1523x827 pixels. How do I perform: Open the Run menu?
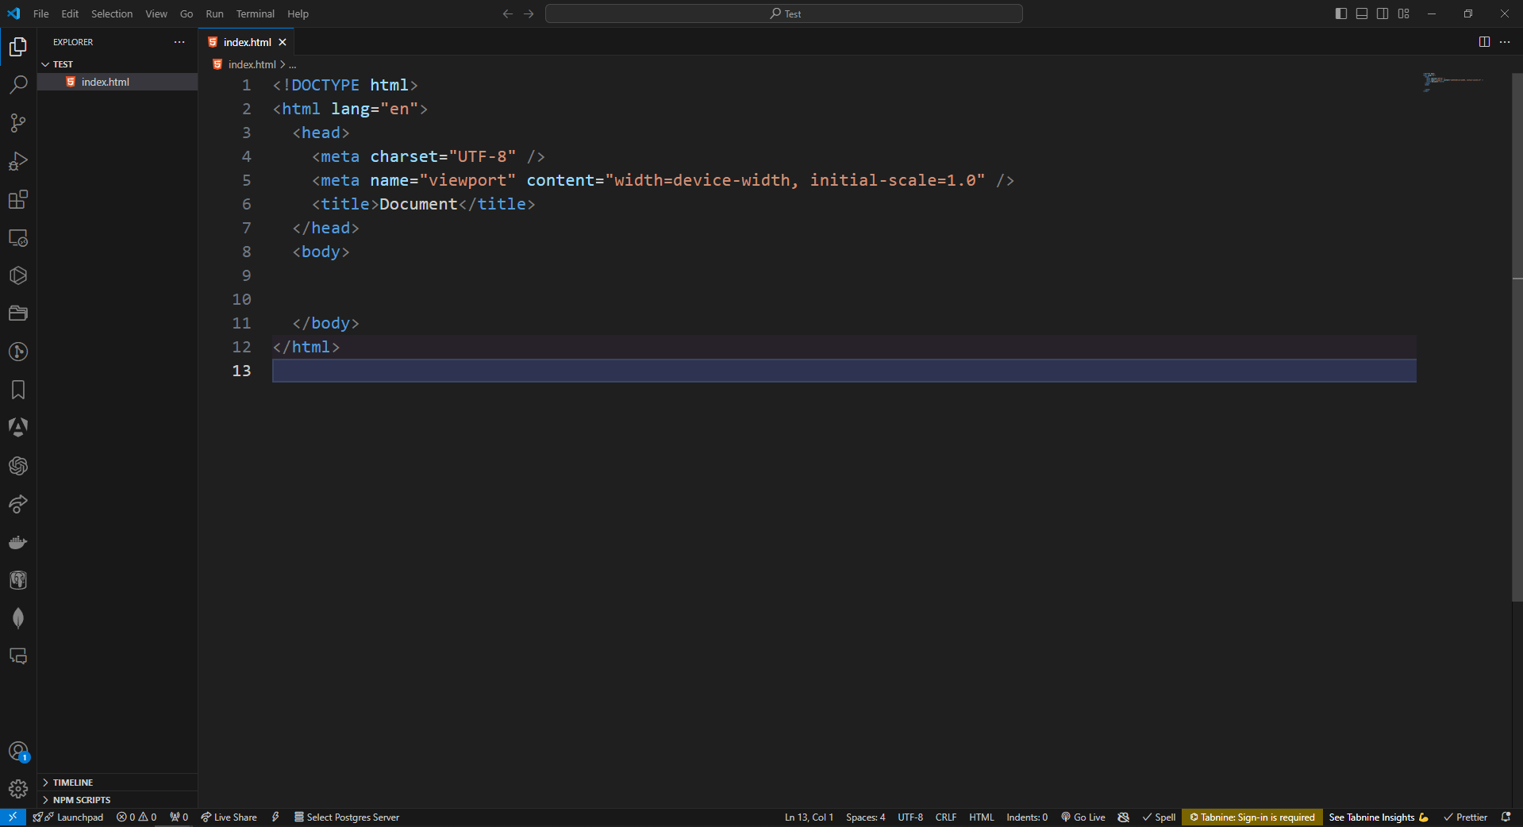pos(214,13)
